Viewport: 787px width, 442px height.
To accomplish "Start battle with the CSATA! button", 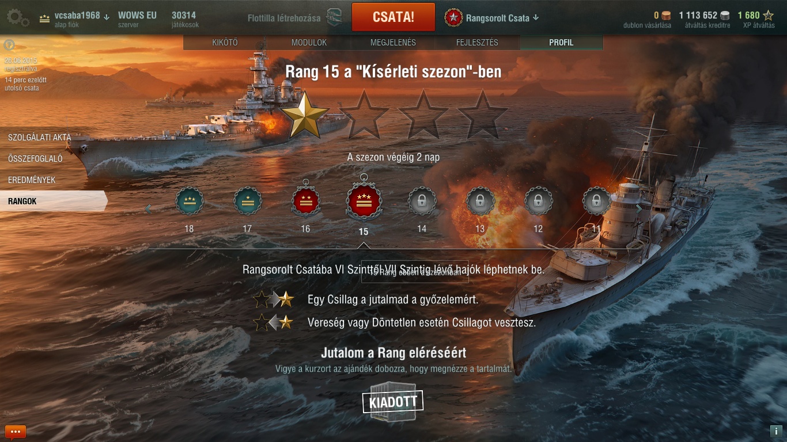I will point(393,17).
